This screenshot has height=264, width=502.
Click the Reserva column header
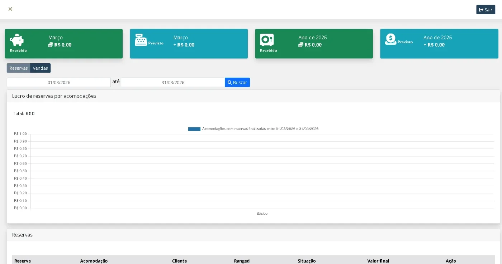pyautogui.click(x=23, y=261)
